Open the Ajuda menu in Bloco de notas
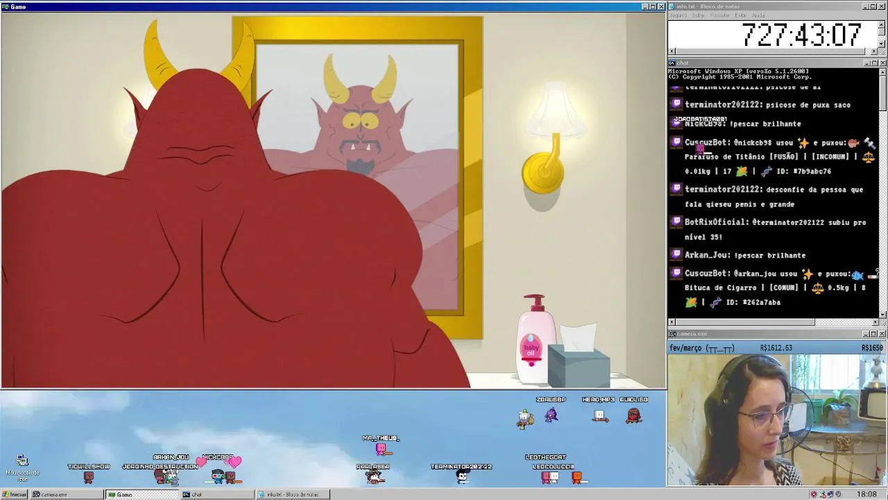 click(759, 15)
